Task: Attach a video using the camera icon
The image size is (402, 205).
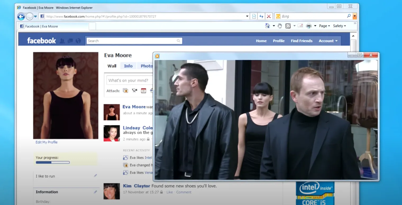Action: (134, 91)
